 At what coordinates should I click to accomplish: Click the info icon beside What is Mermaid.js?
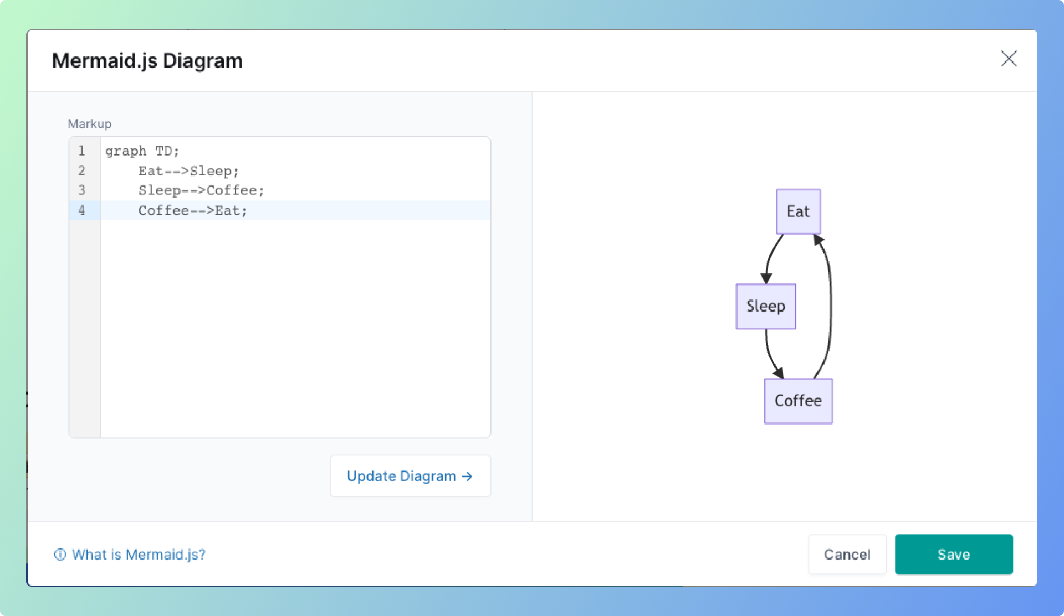point(60,555)
